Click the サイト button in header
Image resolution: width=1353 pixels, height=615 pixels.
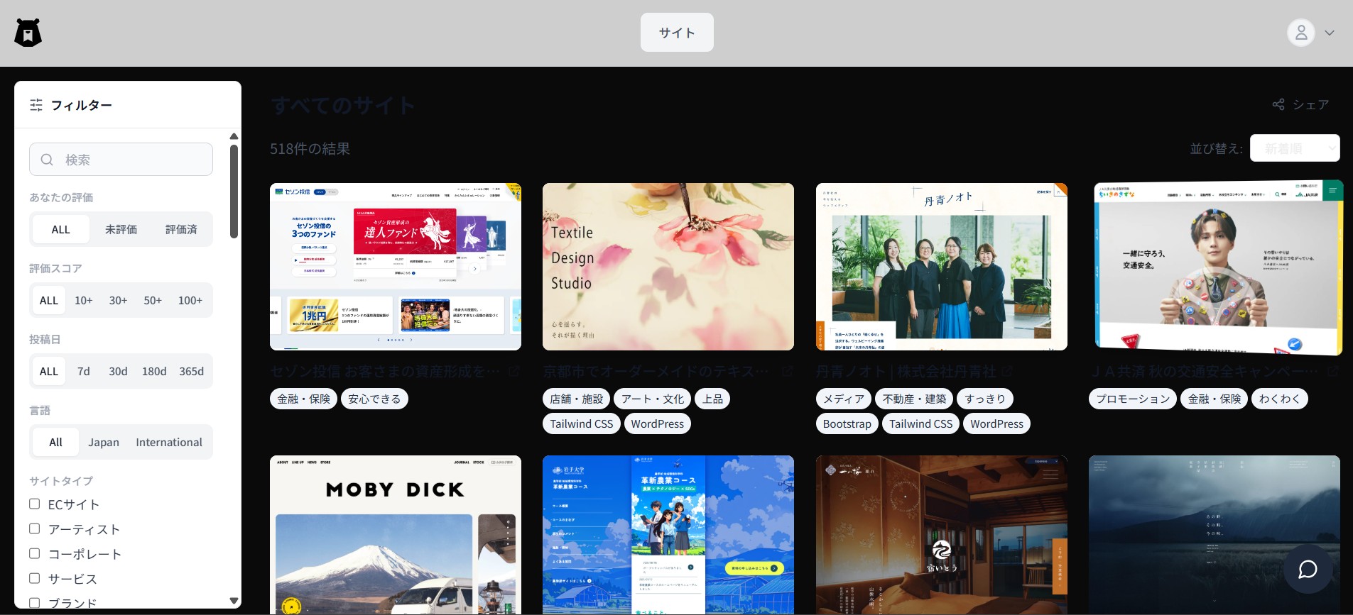677,33
